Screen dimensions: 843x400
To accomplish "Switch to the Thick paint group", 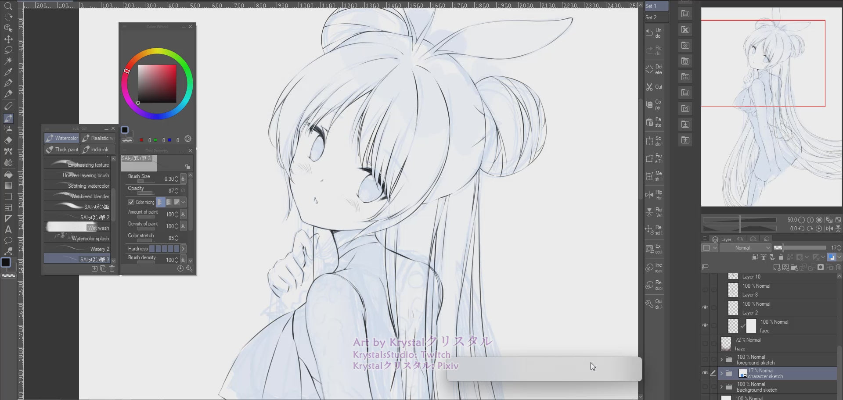I will (x=61, y=150).
